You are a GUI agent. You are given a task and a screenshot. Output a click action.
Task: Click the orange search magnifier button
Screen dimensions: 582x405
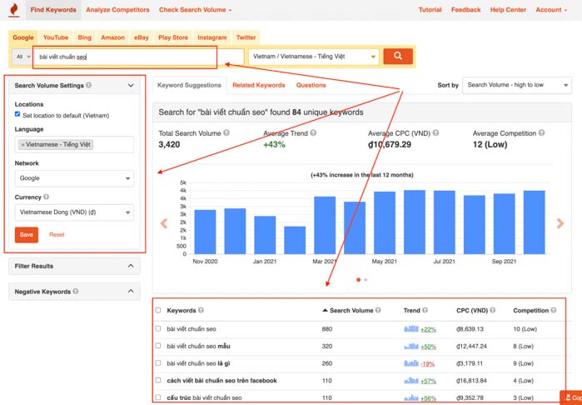398,56
